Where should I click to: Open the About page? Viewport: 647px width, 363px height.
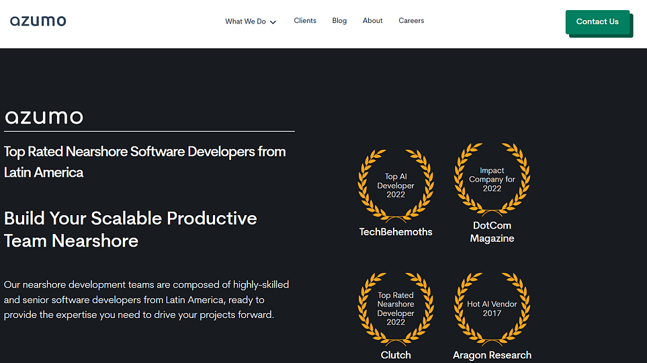coord(373,21)
